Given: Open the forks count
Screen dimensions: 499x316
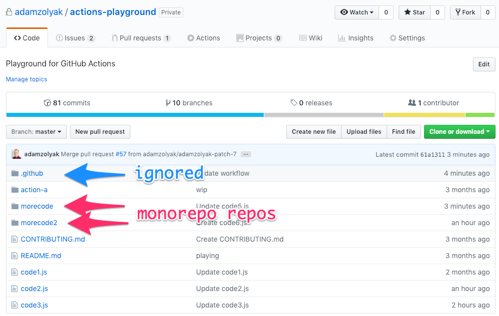Looking at the screenshot, I should [488, 12].
